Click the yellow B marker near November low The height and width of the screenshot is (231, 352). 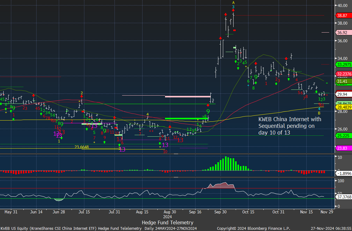[319, 113]
